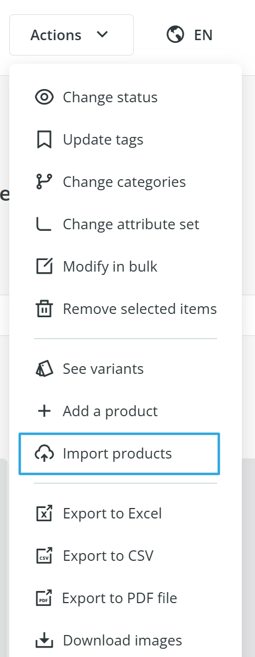255x657 pixels.
Task: Click the branch icon for Change categories
Action: pyautogui.click(x=44, y=182)
